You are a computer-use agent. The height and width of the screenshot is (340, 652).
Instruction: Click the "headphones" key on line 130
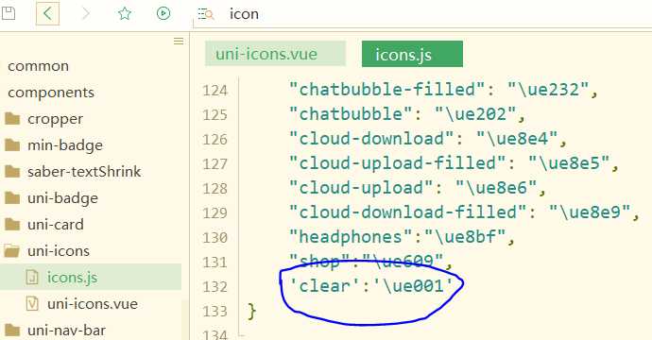pyautogui.click(x=351, y=237)
